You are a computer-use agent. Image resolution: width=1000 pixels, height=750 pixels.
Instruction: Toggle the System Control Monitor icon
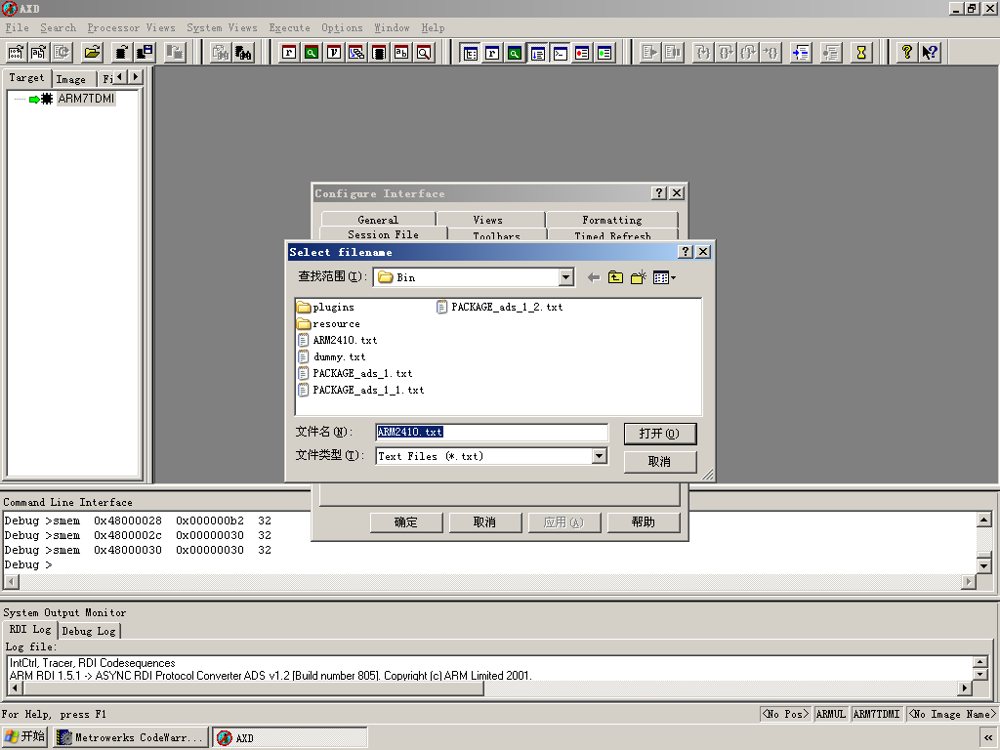470,53
